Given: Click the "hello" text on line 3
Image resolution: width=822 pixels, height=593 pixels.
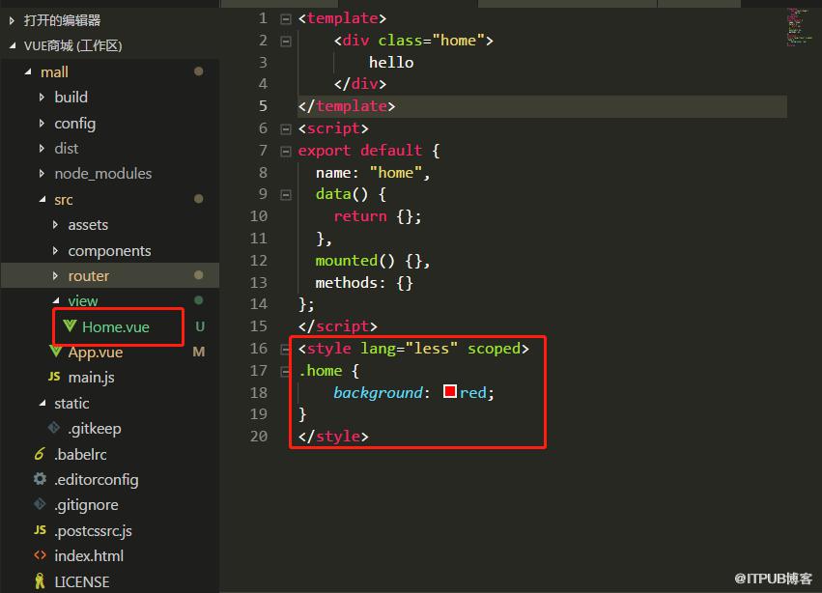Looking at the screenshot, I should (x=391, y=63).
